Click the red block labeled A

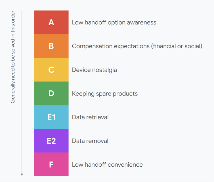tap(51, 22)
